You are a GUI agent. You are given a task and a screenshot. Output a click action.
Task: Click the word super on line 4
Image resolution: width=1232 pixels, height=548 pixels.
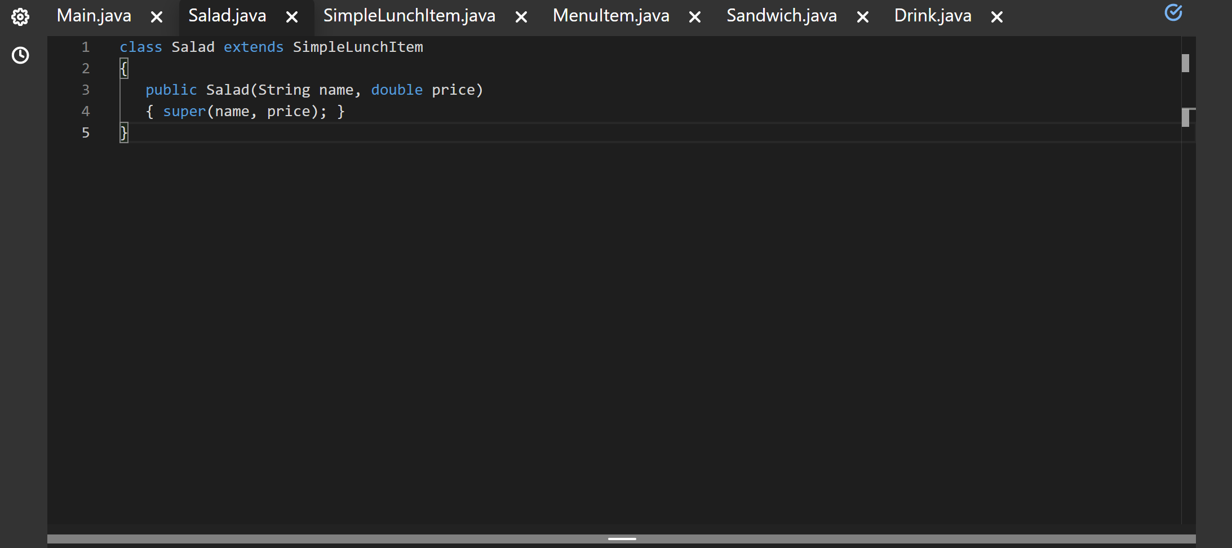[x=184, y=111]
